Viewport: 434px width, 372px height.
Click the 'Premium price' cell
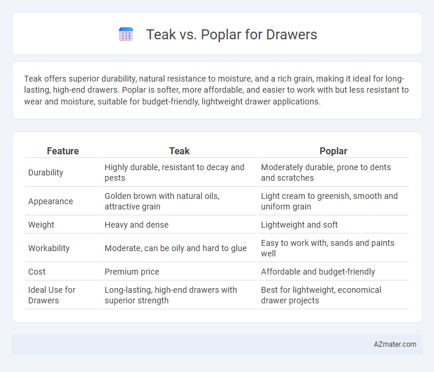click(x=132, y=272)
